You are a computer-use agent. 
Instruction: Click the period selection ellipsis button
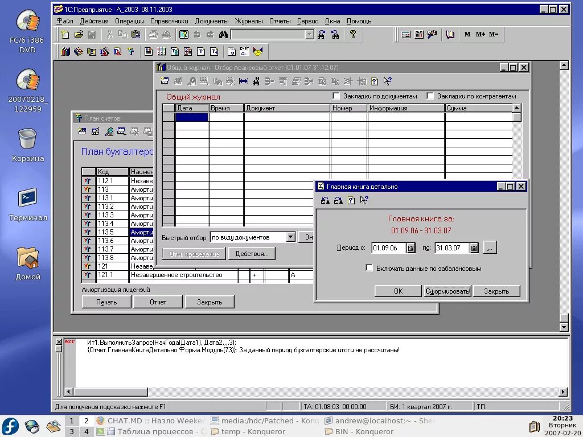490,248
